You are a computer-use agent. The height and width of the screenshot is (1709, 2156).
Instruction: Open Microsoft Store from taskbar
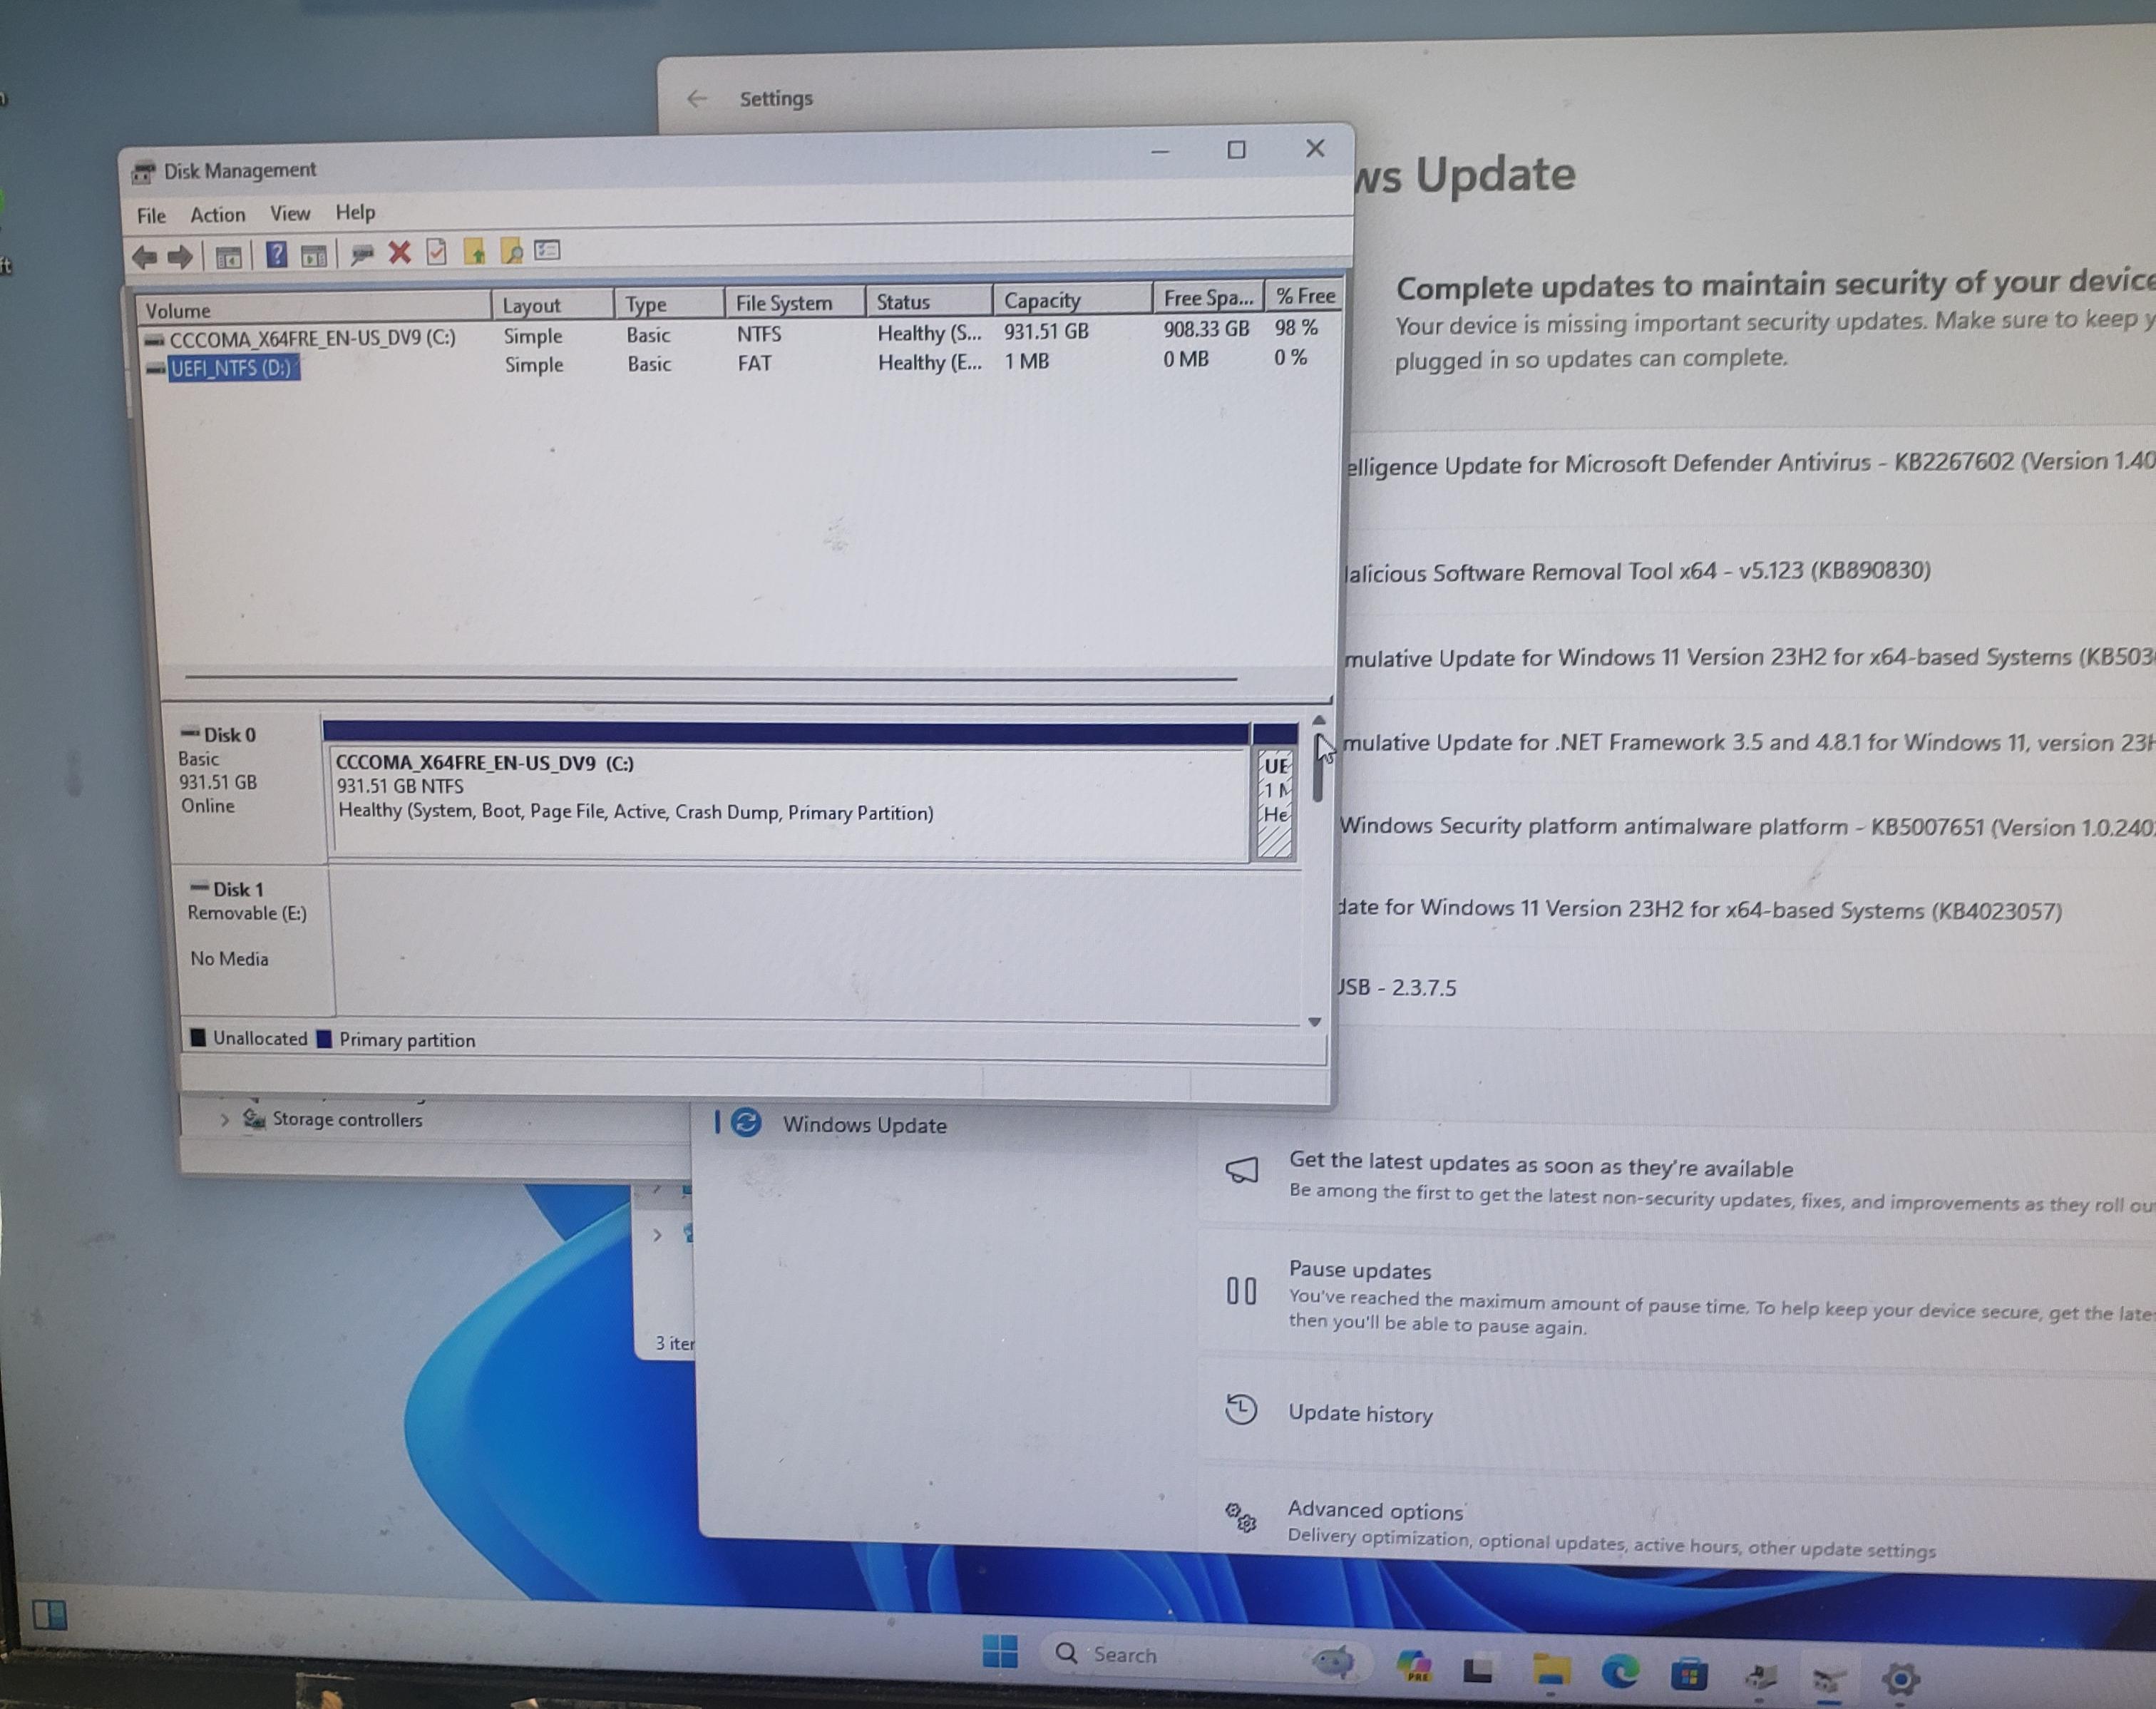click(x=1689, y=1675)
